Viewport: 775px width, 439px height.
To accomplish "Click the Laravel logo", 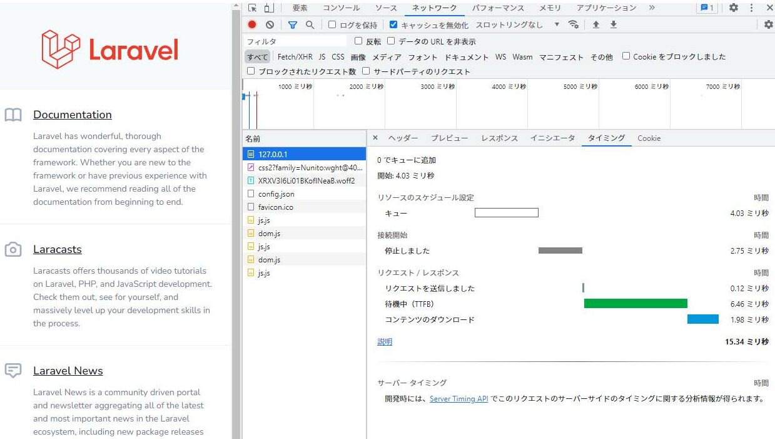I will (x=110, y=49).
